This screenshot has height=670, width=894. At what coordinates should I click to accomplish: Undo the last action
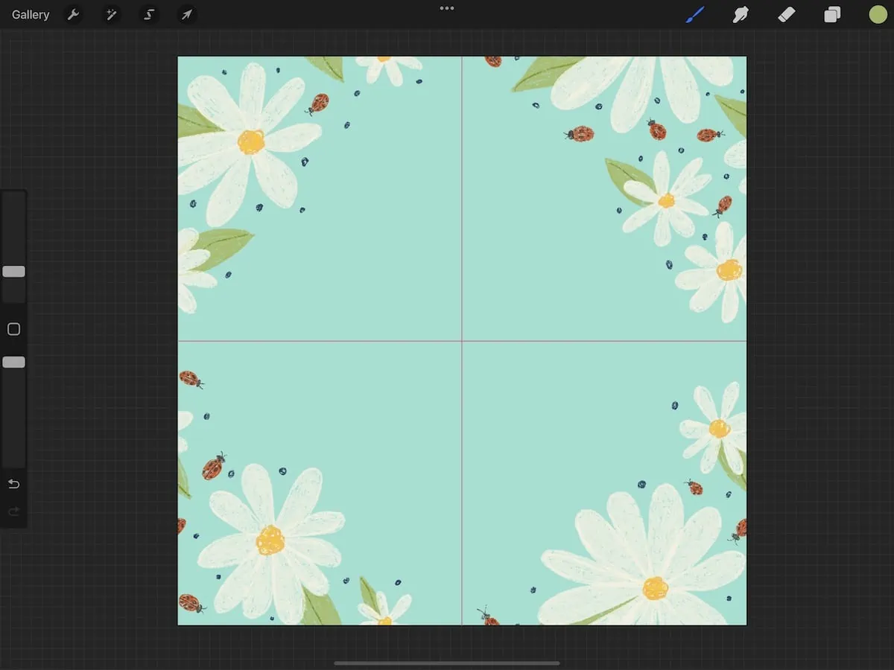(x=13, y=484)
